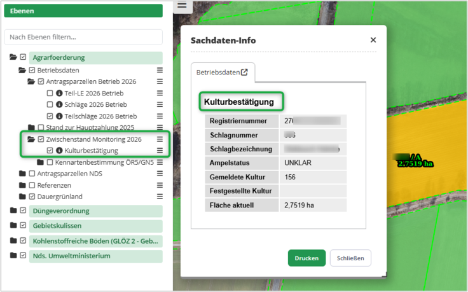Enable the Schläge 2026 Betrieb layer
Image resolution: width=468 pixels, height=292 pixels.
coord(50,104)
